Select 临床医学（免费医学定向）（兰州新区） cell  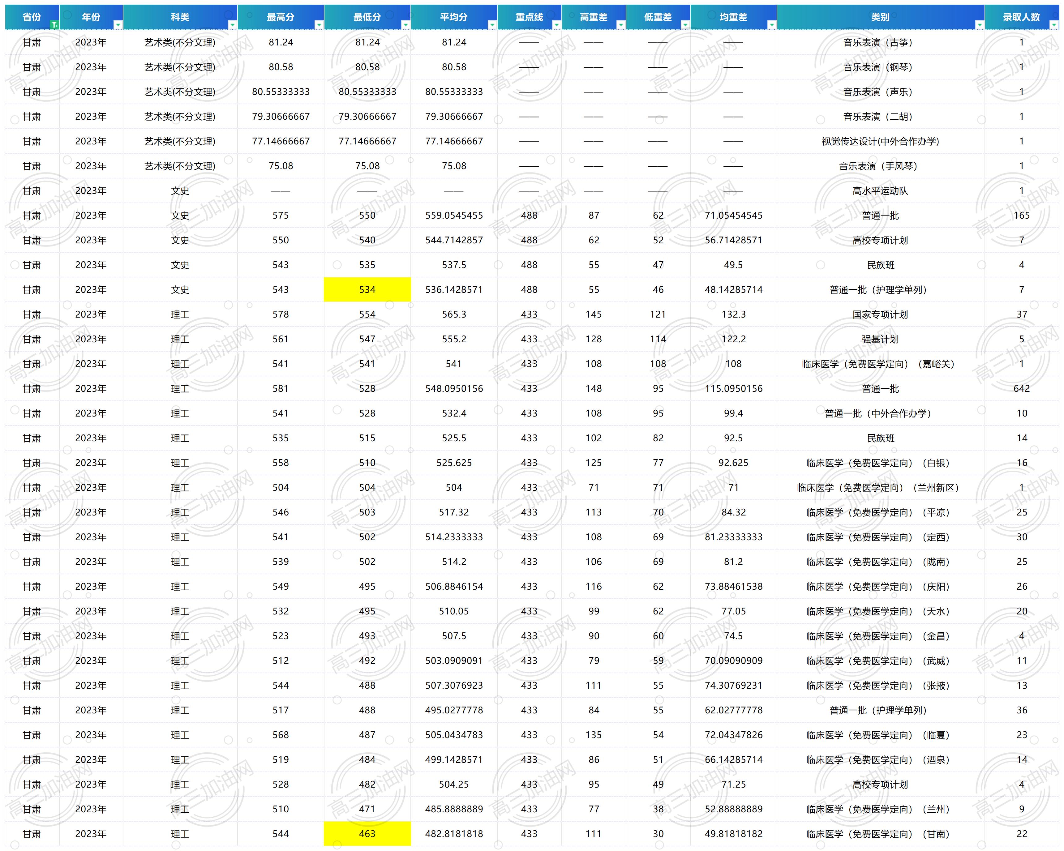click(x=880, y=487)
